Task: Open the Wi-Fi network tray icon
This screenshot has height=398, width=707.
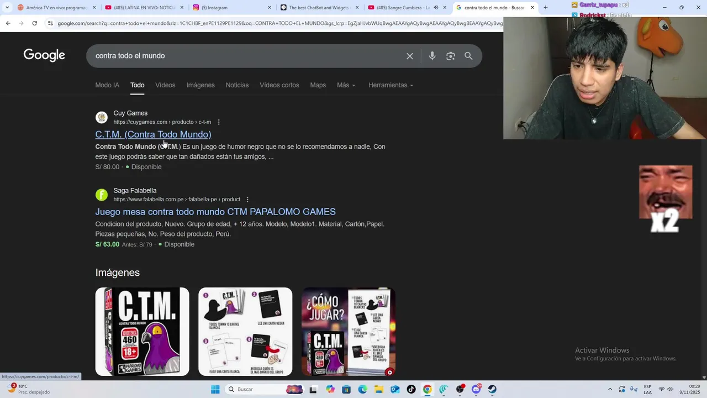Action: coord(662,389)
